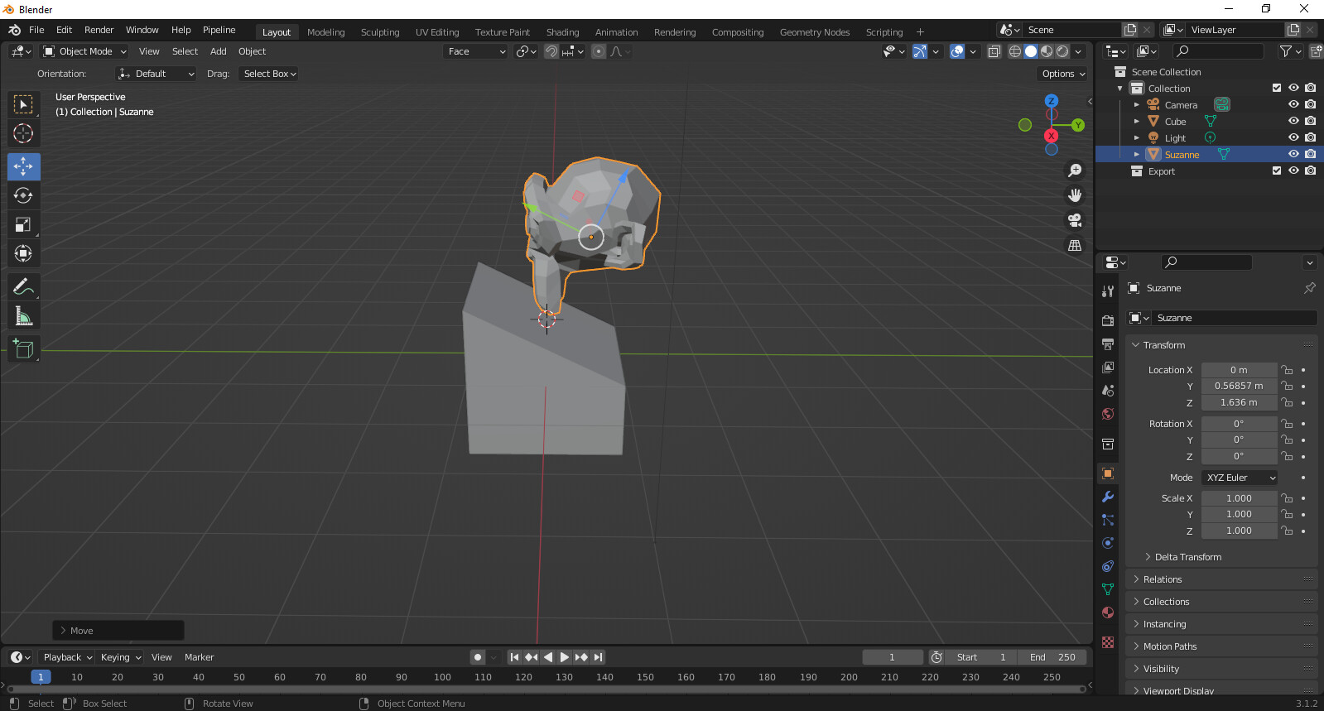The image size is (1324, 711).
Task: Open the XYZ Euler rotation mode dropdown
Action: [x=1240, y=478]
